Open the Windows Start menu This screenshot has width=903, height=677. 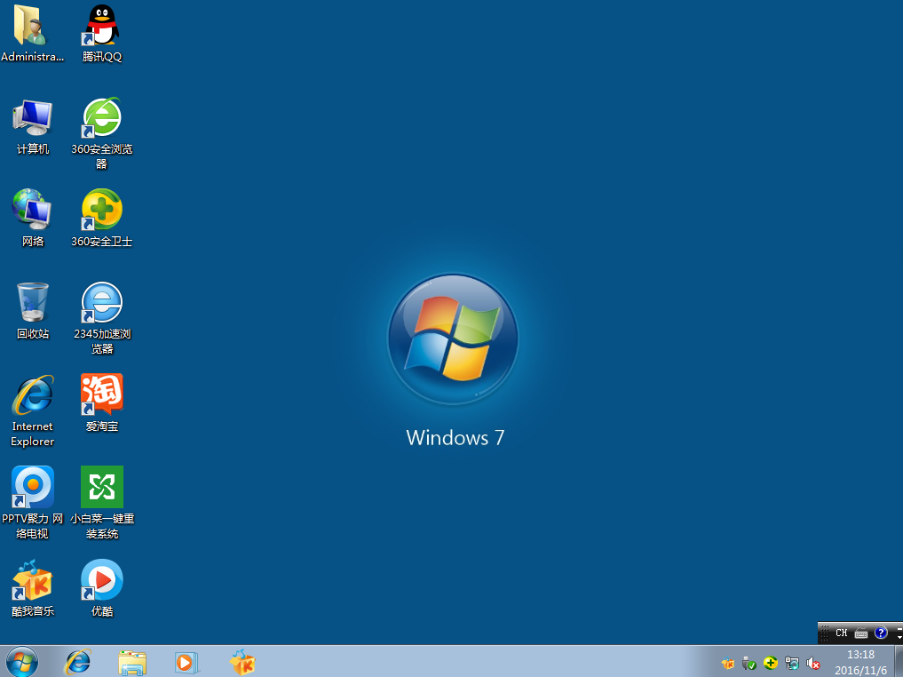point(22,662)
